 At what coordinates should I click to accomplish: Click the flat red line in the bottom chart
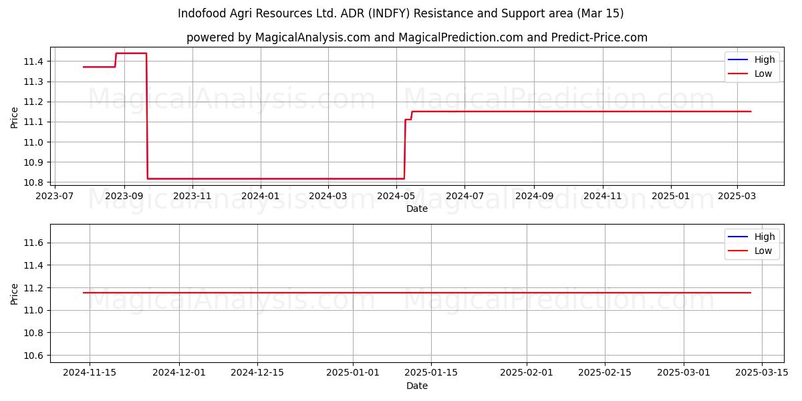(x=417, y=293)
